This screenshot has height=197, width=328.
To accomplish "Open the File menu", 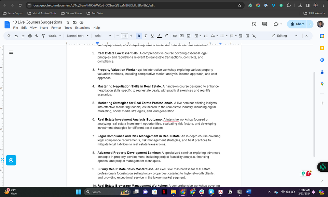I will pos(15,28).
